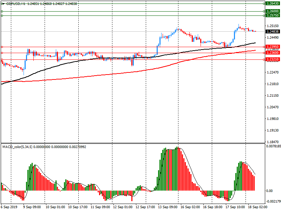The height and width of the screenshot is (211, 281).
Task: Grab left handle of the 1.23950 red line
Action: click(2, 47)
